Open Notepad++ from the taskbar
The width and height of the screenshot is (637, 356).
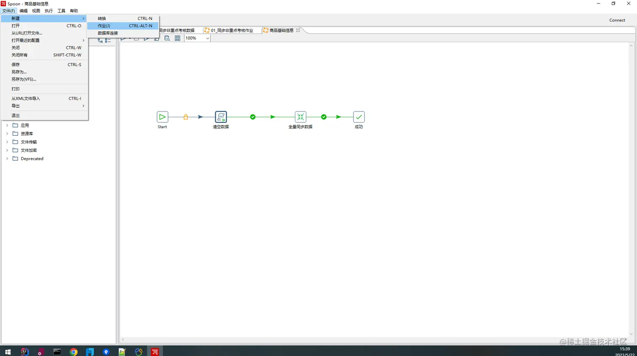[x=122, y=351]
